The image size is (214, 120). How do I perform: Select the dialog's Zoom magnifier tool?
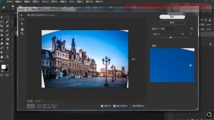pyautogui.click(x=22, y=34)
